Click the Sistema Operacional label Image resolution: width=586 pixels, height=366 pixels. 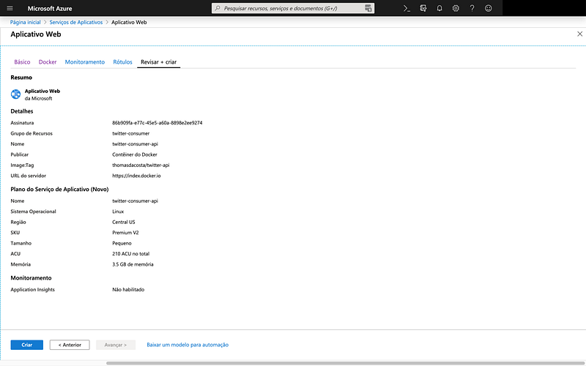click(x=33, y=212)
